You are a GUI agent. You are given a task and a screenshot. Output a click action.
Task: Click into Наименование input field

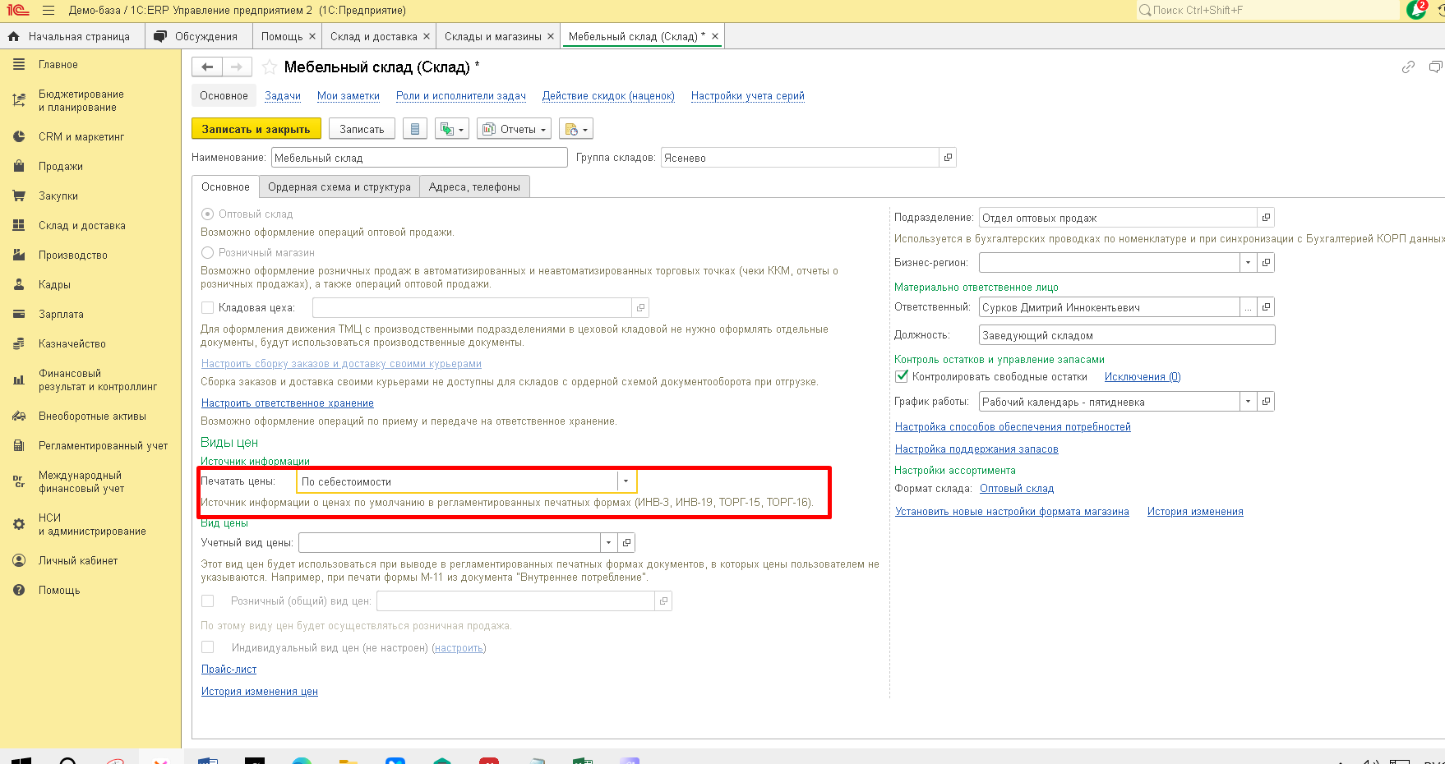click(419, 158)
